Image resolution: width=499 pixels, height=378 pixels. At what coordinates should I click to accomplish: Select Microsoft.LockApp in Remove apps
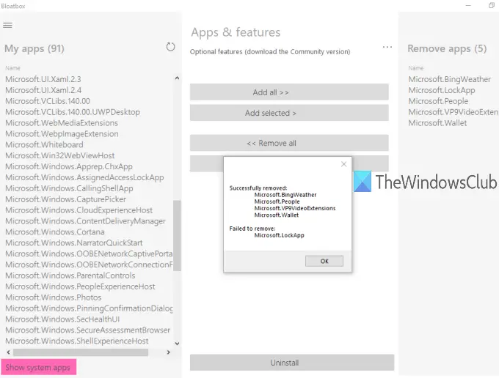point(442,90)
